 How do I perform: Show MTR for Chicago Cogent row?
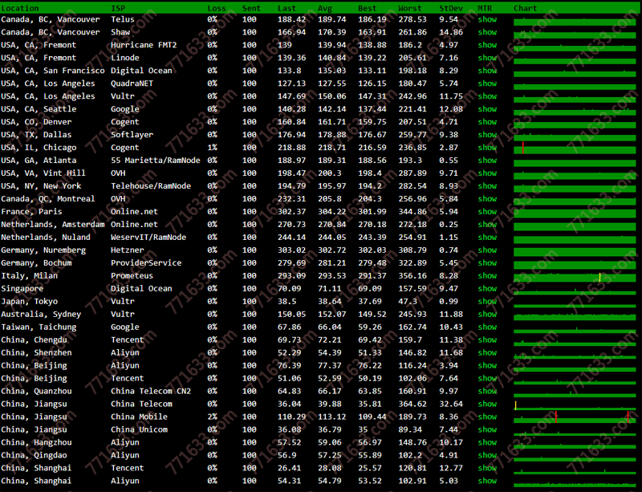tap(487, 148)
